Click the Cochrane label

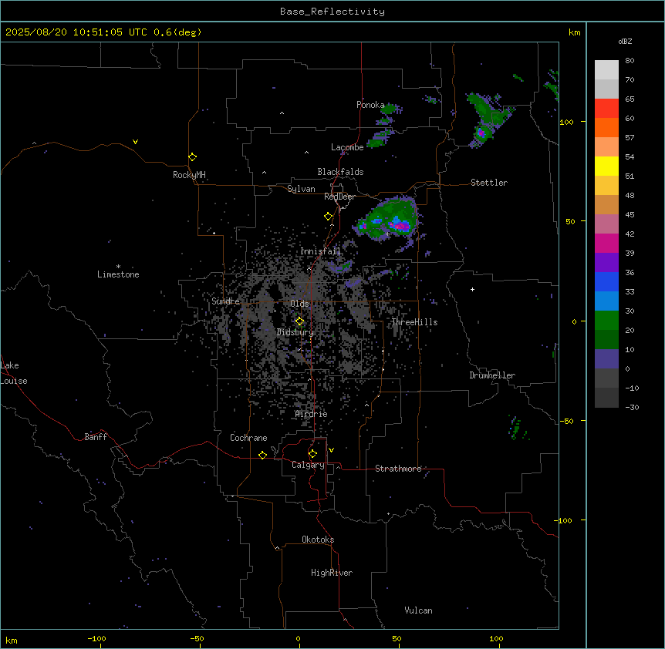[x=248, y=438]
